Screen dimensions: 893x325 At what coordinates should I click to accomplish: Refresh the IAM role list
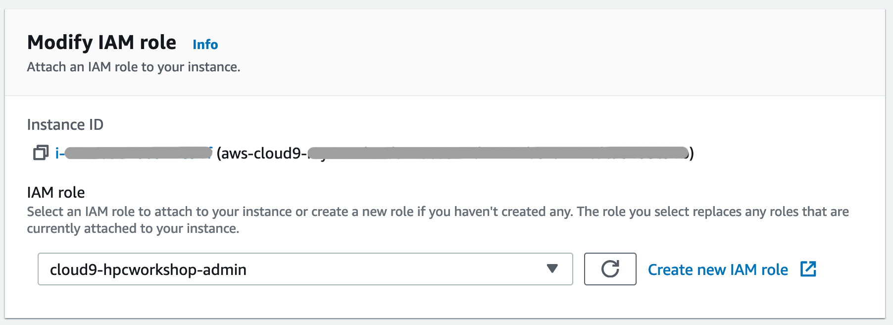coord(610,269)
